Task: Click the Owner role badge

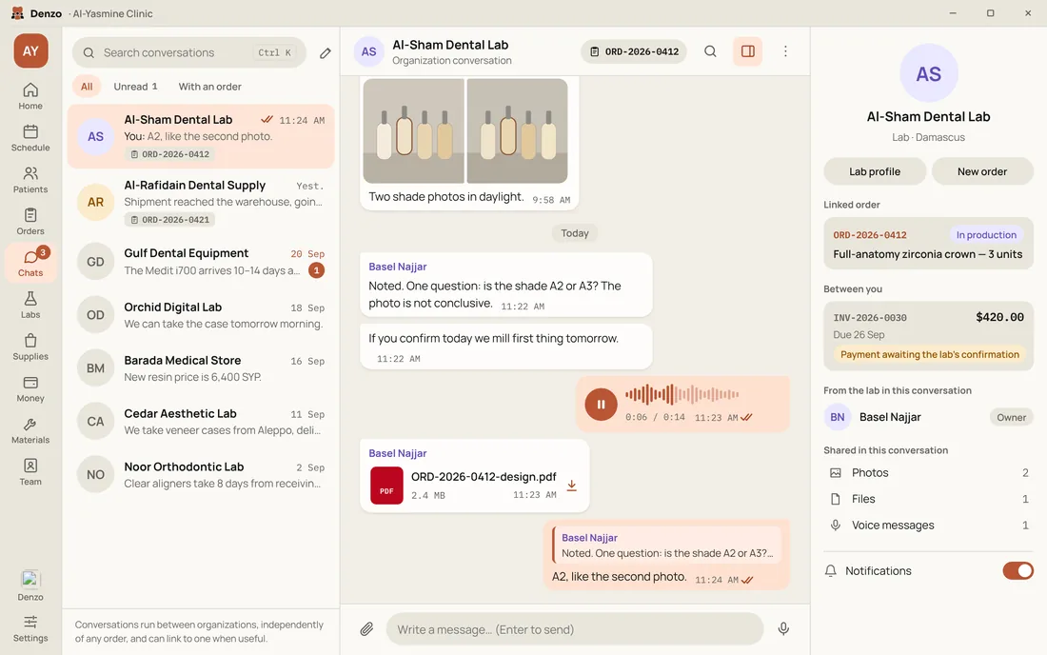Action: [1011, 417]
